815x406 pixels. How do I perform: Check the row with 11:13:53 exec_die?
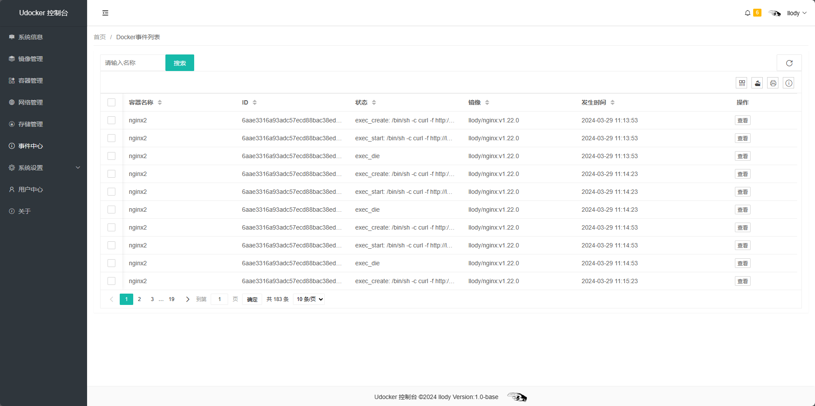coord(111,156)
